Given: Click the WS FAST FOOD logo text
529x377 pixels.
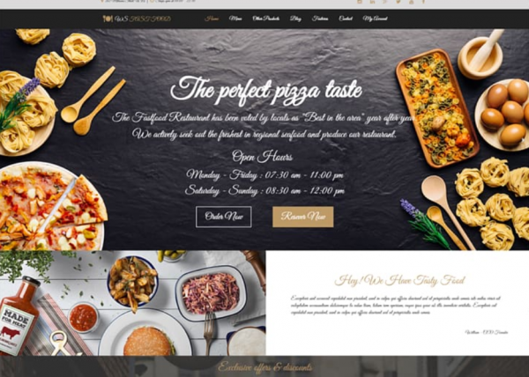Looking at the screenshot, I should click(143, 18).
